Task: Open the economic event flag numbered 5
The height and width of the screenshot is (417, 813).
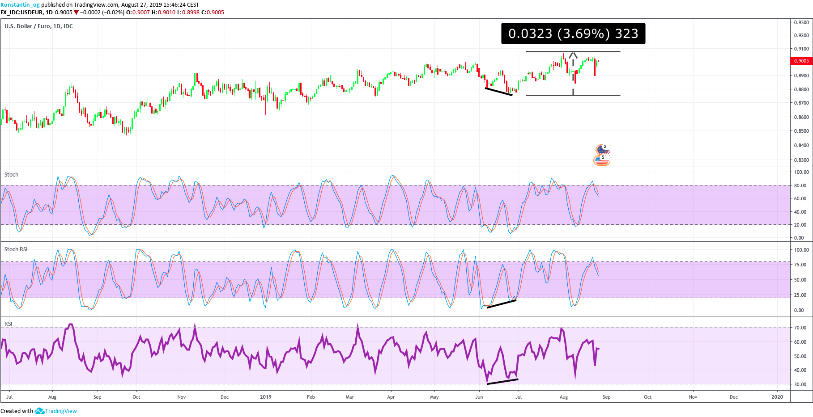Action: coord(601,160)
